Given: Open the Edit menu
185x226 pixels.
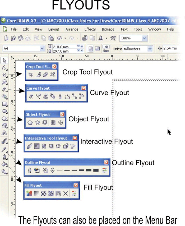Looking at the screenshot, I should 26,29.
